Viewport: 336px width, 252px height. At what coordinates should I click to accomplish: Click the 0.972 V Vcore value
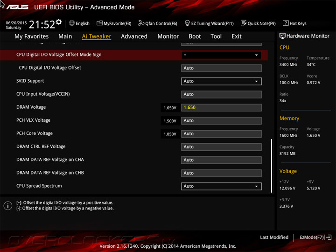tap(313, 83)
